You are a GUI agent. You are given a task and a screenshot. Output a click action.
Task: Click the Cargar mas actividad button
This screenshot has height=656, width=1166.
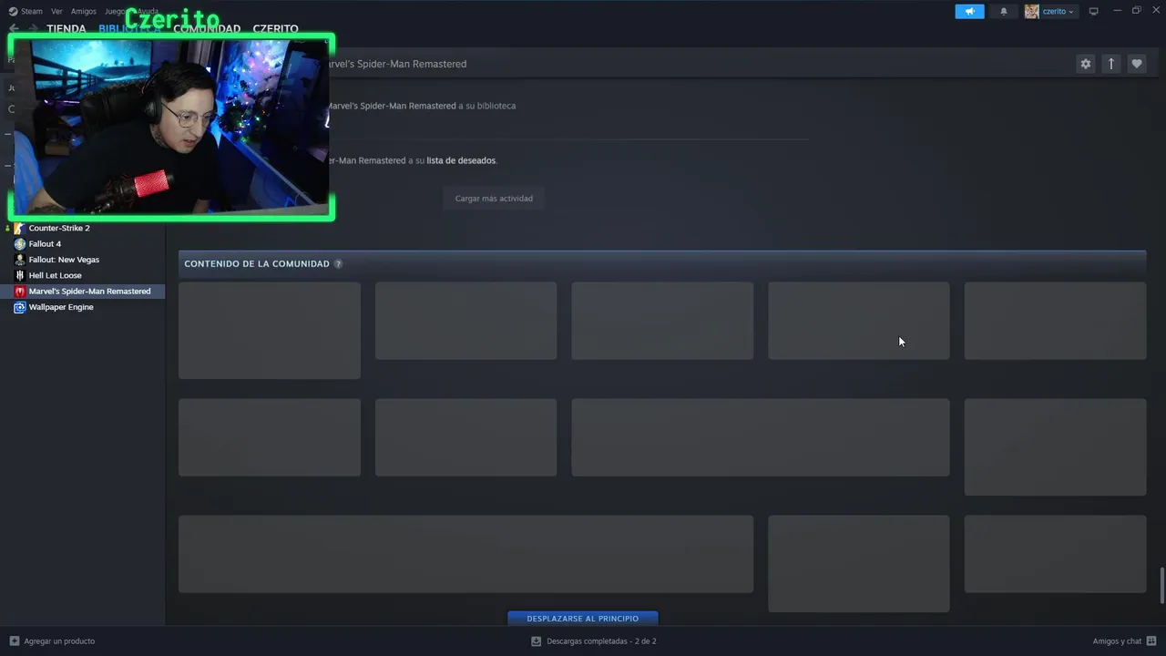coord(494,198)
